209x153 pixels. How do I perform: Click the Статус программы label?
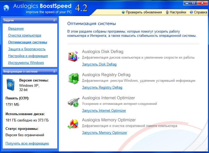point(22,129)
